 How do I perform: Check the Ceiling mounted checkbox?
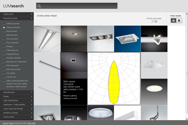(x=4, y=24)
